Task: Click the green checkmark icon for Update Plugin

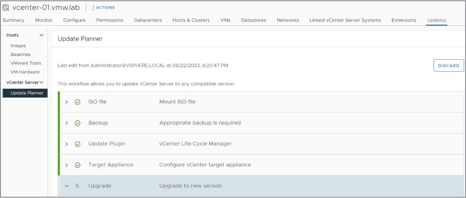Action: coord(77,144)
